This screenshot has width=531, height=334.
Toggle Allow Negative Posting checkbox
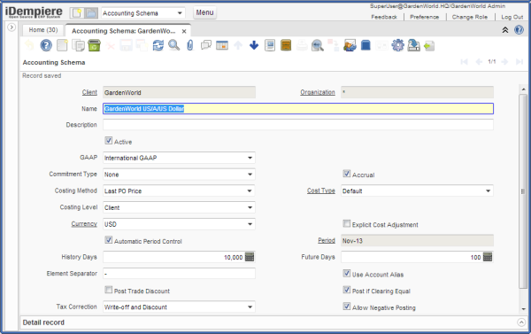[x=346, y=307]
